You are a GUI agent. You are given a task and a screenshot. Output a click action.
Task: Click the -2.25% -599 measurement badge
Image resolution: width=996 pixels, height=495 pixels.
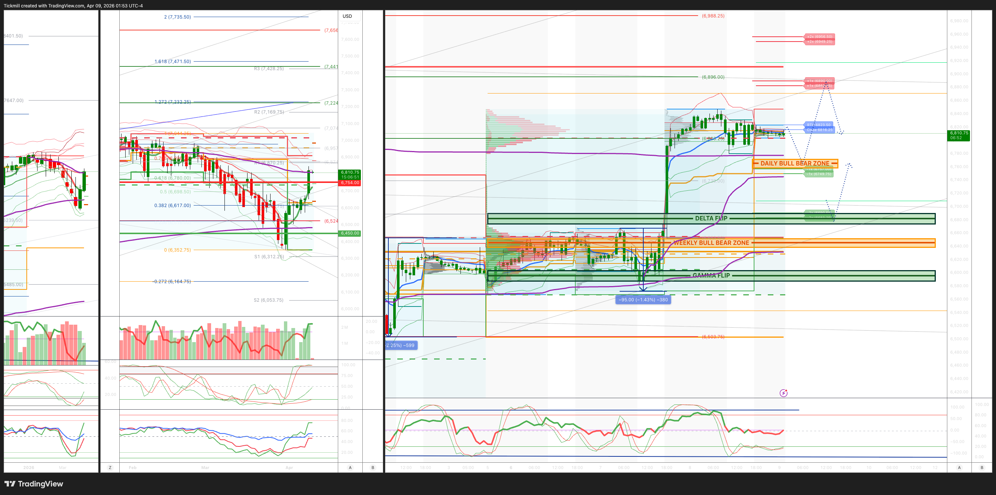401,345
